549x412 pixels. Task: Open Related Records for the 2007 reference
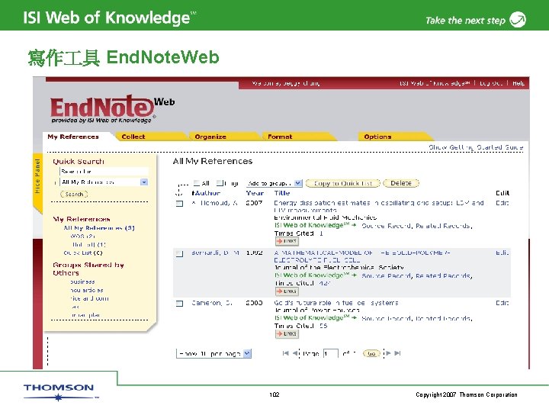[x=444, y=226]
